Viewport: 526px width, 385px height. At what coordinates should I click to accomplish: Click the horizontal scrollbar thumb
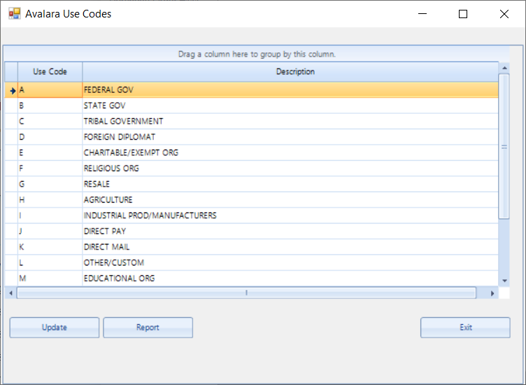coord(246,293)
